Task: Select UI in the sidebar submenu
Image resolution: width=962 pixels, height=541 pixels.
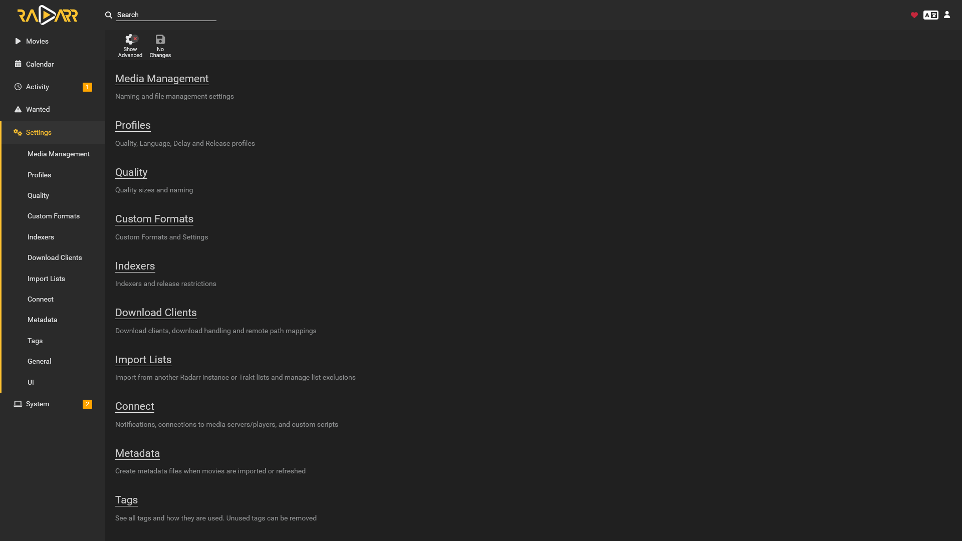Action: point(31,382)
